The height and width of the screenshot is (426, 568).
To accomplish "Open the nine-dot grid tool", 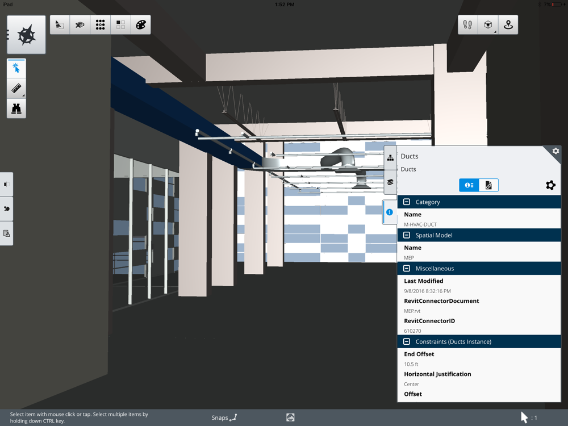I will tap(101, 24).
